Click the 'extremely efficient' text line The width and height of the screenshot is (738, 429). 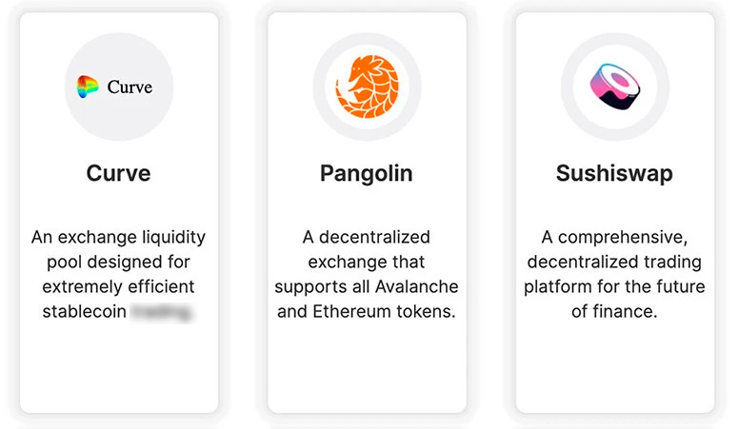[x=118, y=286]
